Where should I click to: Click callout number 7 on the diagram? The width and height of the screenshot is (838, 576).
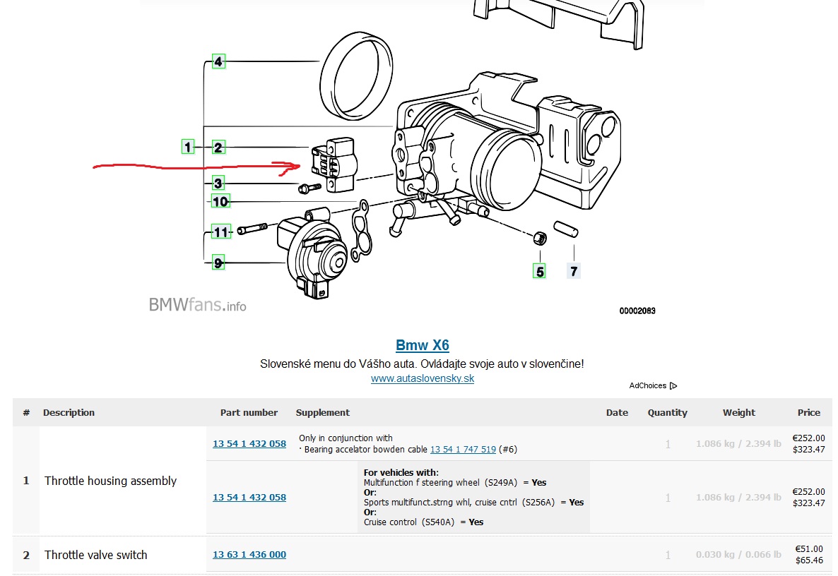pos(574,271)
